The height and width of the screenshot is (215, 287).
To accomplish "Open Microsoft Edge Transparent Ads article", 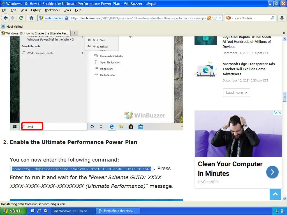I will click(249, 69).
